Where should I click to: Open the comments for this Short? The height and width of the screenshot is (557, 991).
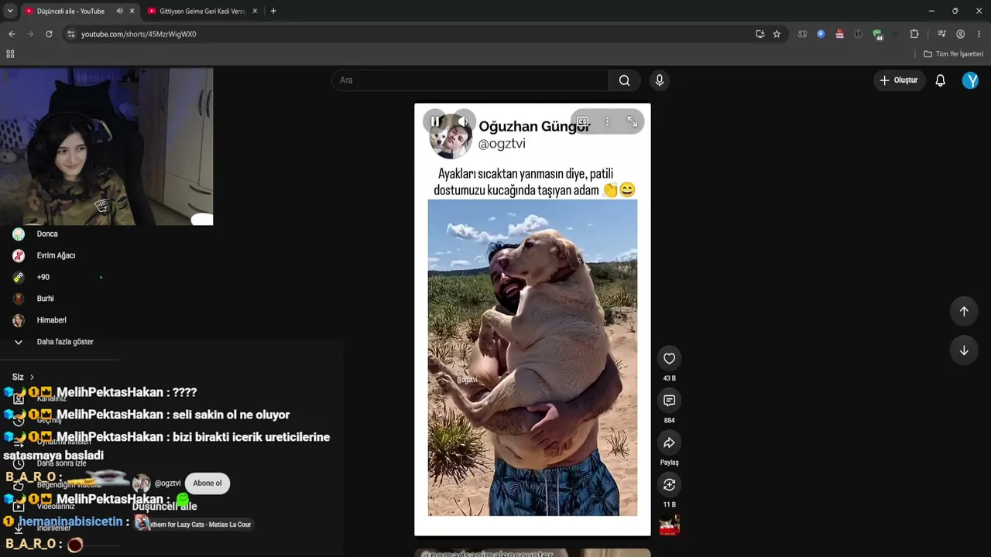pyautogui.click(x=669, y=400)
